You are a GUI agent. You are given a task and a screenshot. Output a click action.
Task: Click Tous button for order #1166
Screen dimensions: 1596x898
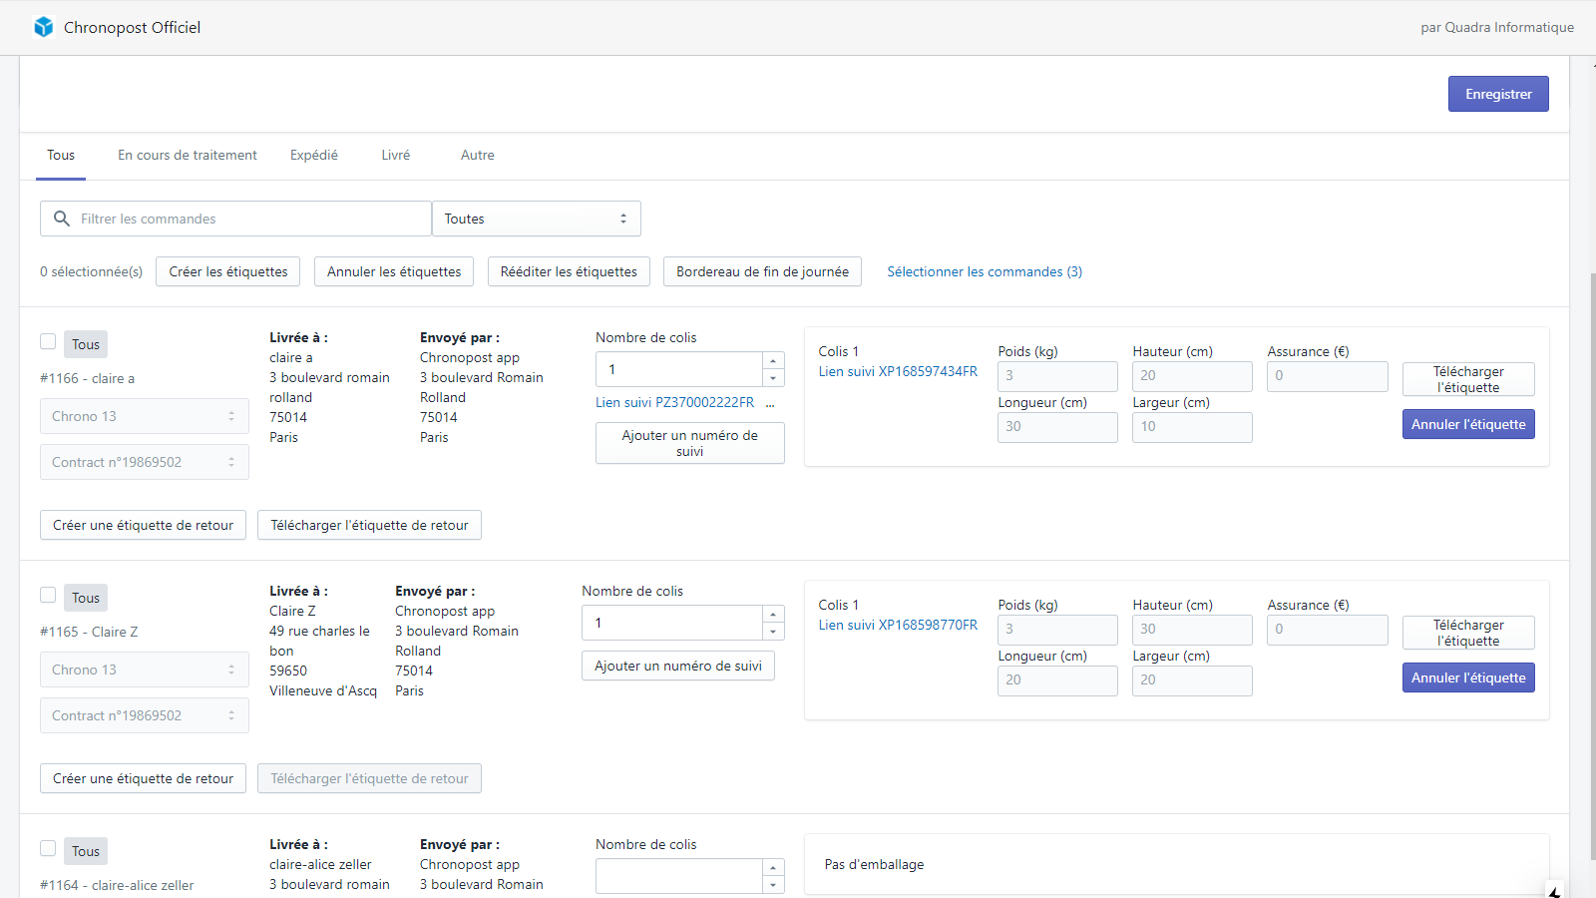(86, 344)
